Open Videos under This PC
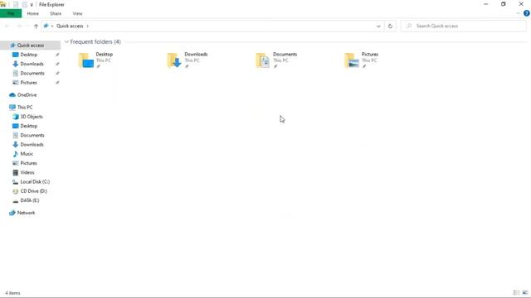Viewport: 531px width, 298px height. tap(27, 172)
